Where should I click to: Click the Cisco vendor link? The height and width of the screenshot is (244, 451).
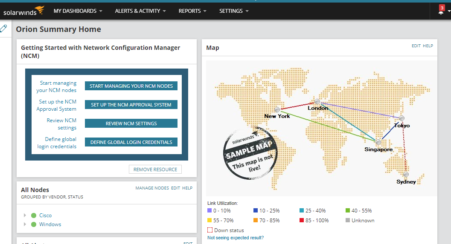coord(46,215)
